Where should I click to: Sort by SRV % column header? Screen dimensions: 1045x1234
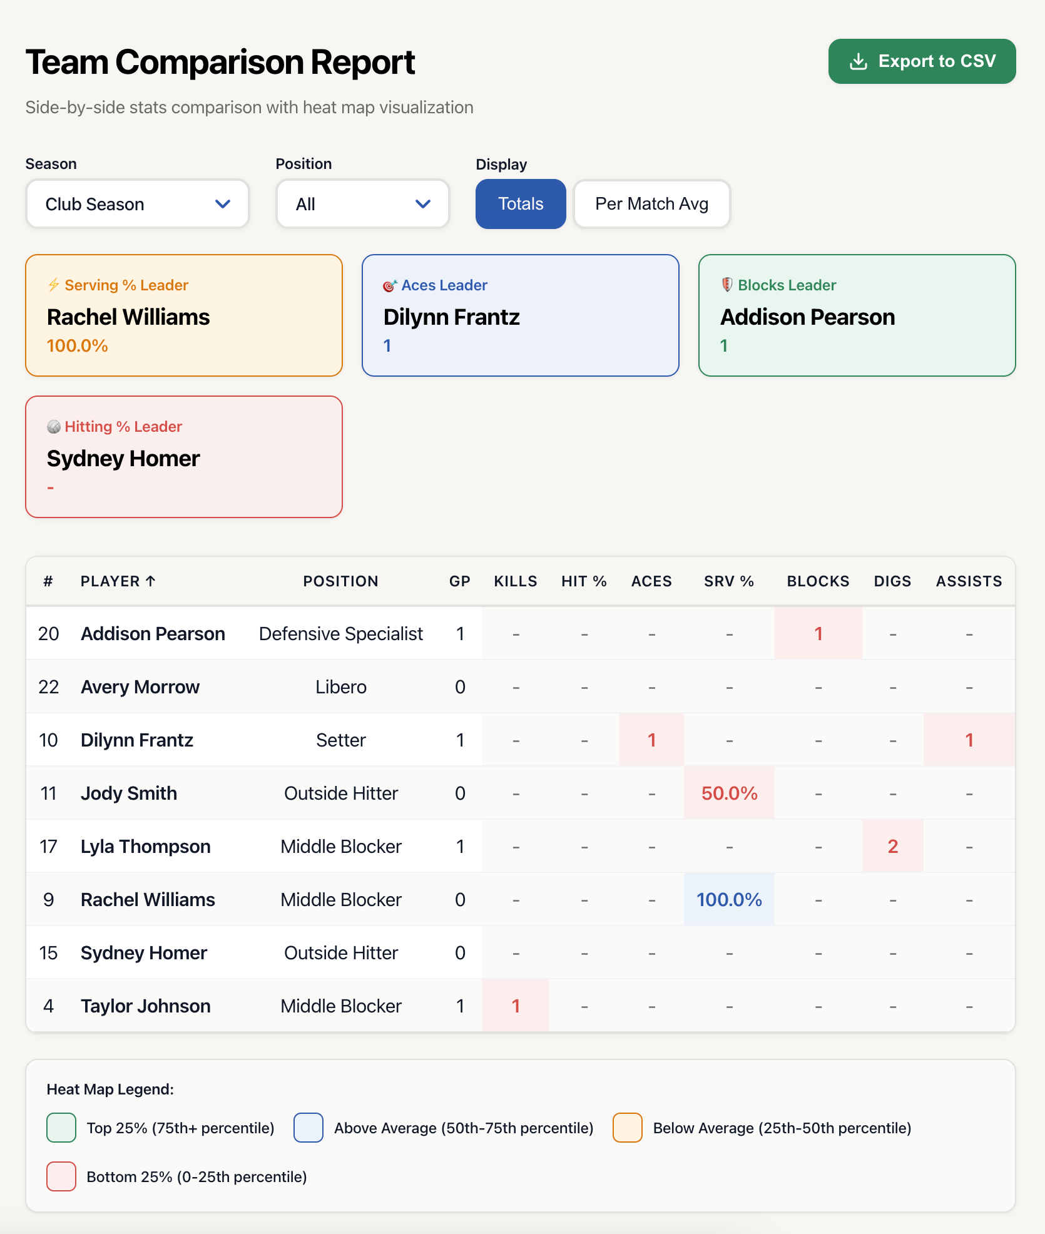pos(729,581)
